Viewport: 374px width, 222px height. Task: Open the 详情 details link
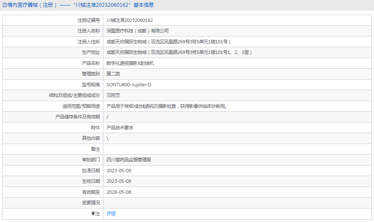pyautogui.click(x=111, y=214)
